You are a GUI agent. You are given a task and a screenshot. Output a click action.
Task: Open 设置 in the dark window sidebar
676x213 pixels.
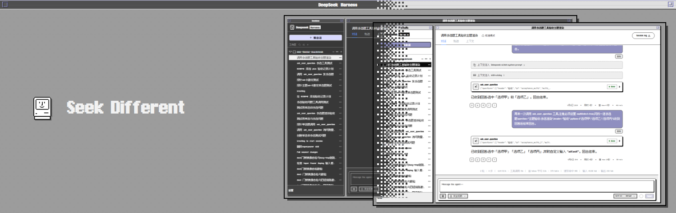[291, 190]
